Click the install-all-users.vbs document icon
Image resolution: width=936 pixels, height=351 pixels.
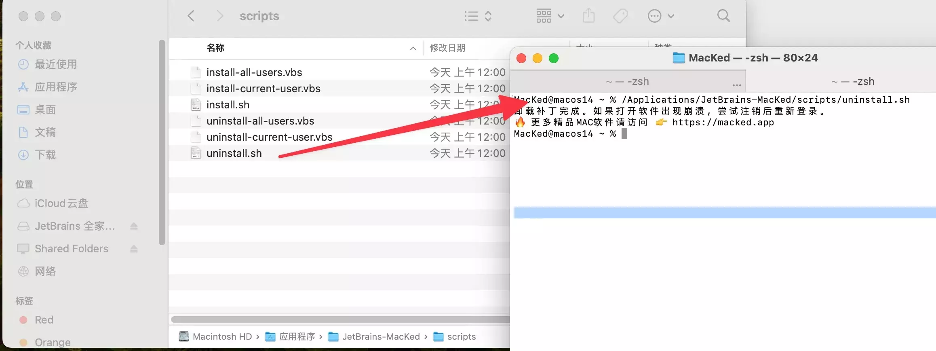pos(196,72)
